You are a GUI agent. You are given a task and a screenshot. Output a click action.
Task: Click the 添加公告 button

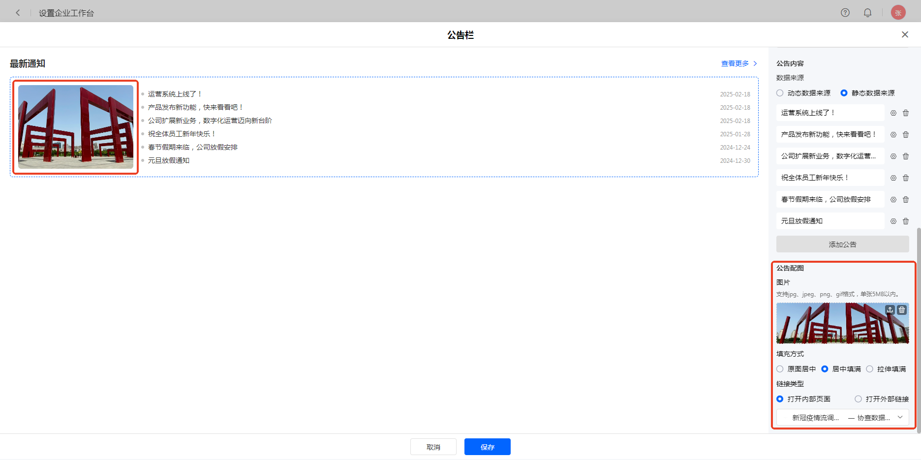coord(842,245)
